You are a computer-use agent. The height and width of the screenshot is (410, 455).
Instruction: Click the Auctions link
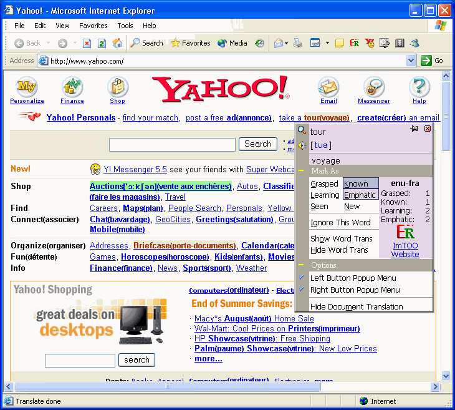tap(160, 186)
